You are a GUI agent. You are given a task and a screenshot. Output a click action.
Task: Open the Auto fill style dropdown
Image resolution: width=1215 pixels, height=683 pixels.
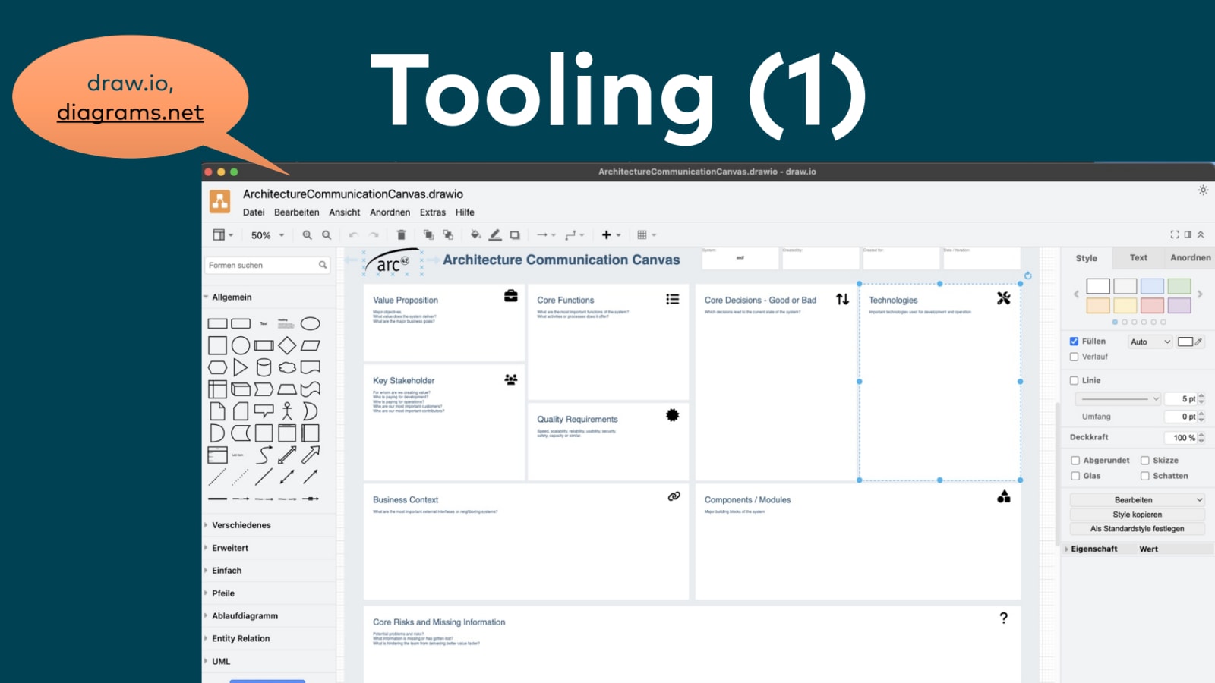tap(1150, 342)
